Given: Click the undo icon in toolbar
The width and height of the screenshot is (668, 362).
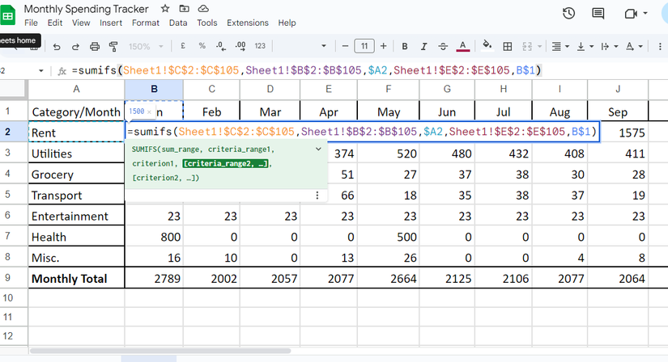Looking at the screenshot, I should (55, 46).
